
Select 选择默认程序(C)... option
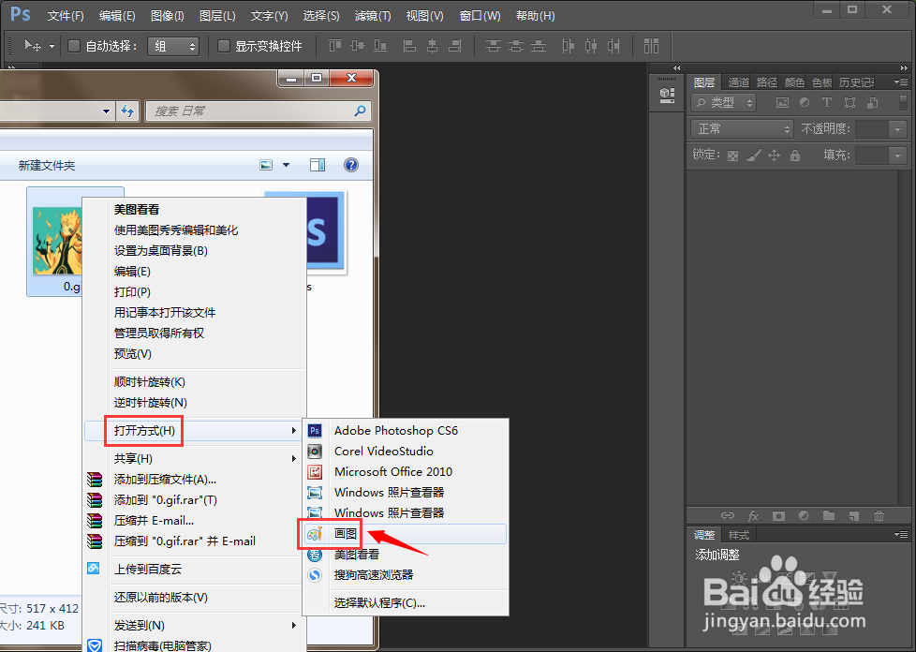pos(405,602)
